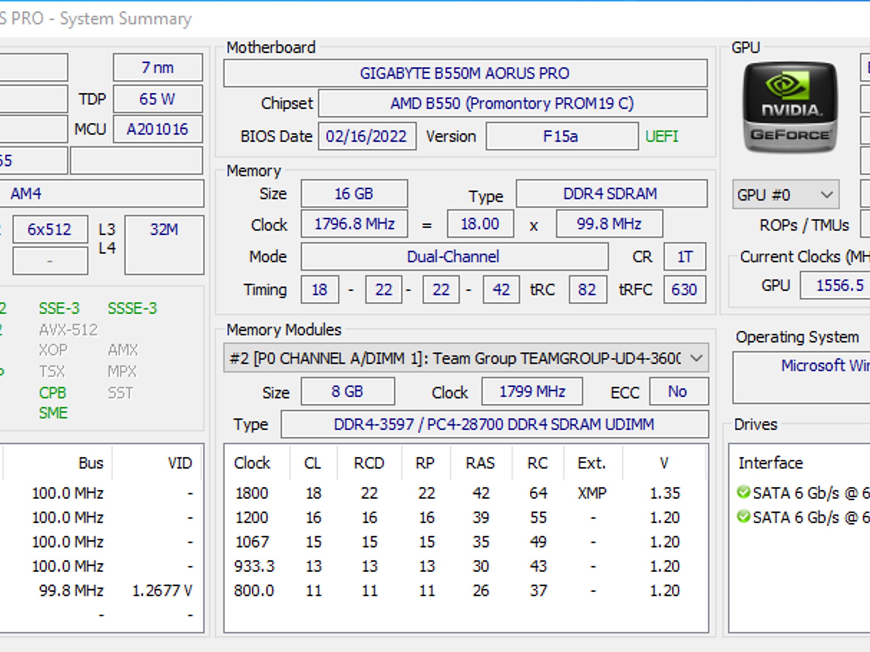Click the Clock column header in timings table

point(252,463)
